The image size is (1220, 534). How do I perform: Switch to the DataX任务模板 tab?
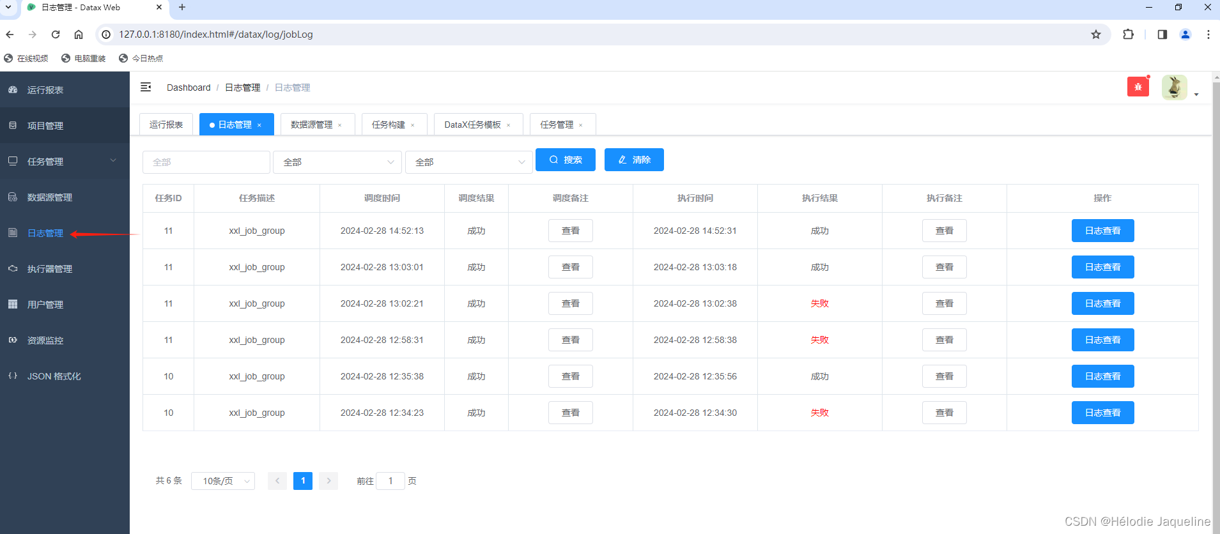coord(472,125)
